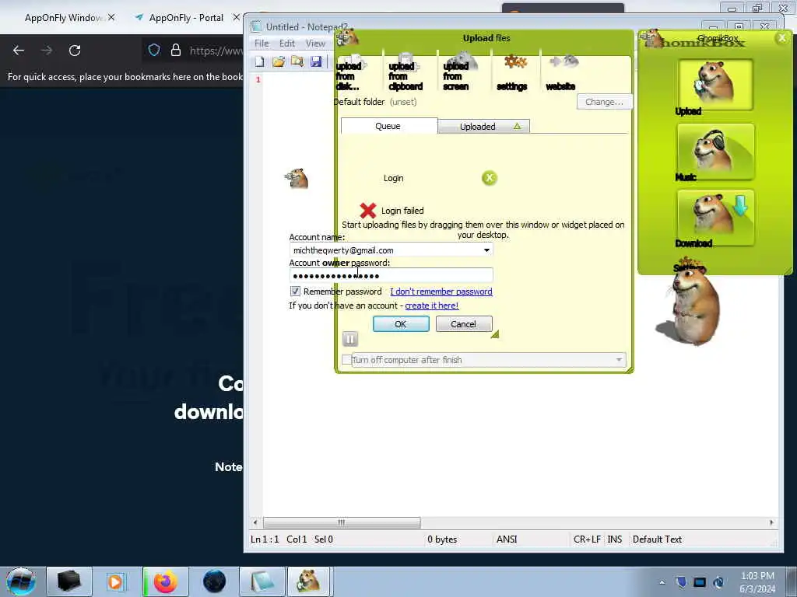Close the Login panel with green X

[489, 178]
